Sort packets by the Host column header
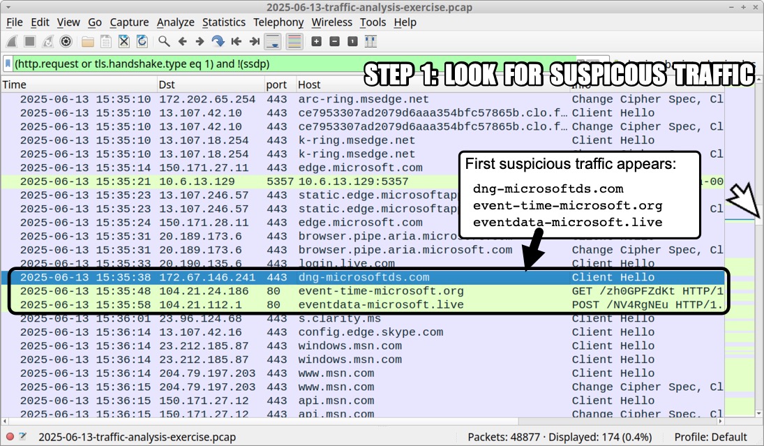Screen dimensions: 764x446 pyautogui.click(x=433, y=85)
